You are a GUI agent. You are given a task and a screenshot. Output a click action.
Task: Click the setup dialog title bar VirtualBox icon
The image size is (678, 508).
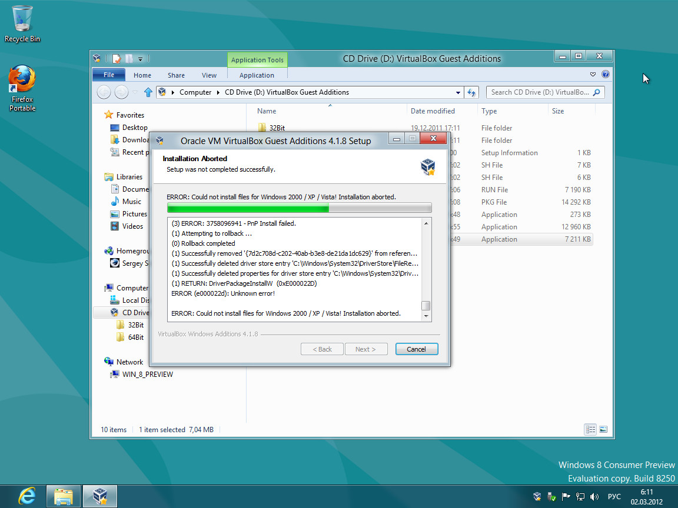(159, 141)
